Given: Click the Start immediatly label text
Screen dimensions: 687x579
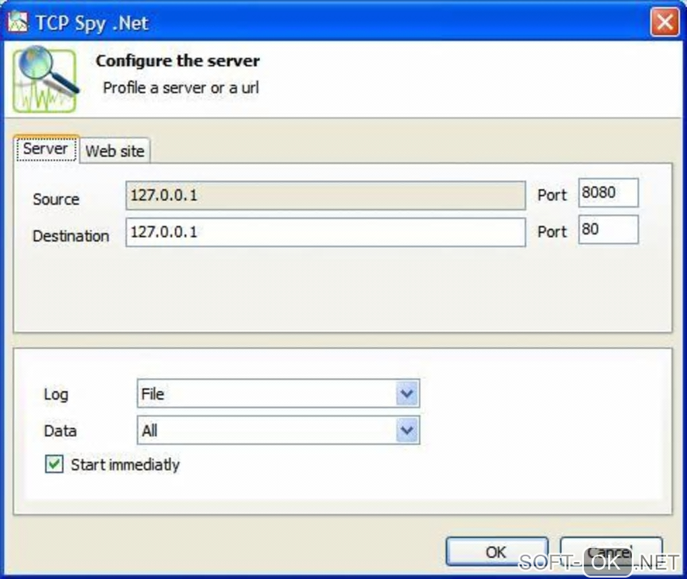Looking at the screenshot, I should [125, 465].
